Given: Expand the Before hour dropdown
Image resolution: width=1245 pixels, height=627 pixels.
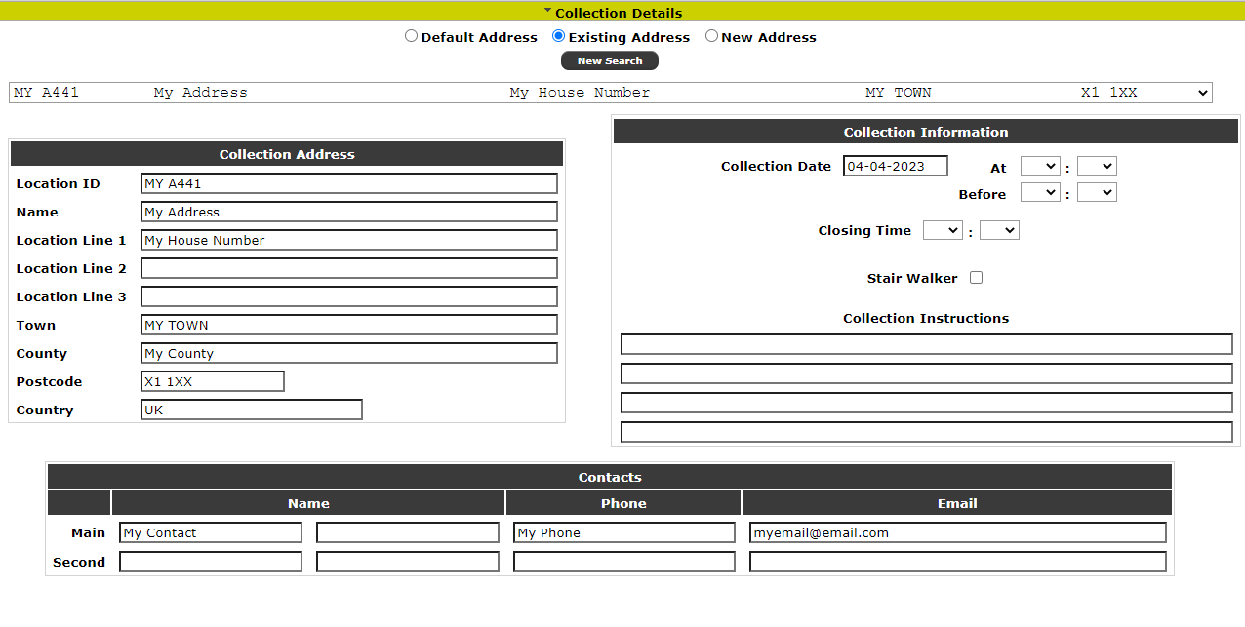Looking at the screenshot, I should [1040, 193].
